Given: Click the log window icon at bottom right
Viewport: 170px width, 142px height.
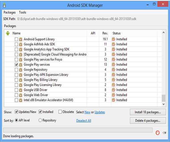Looking at the screenshot, I should [x=164, y=133].
